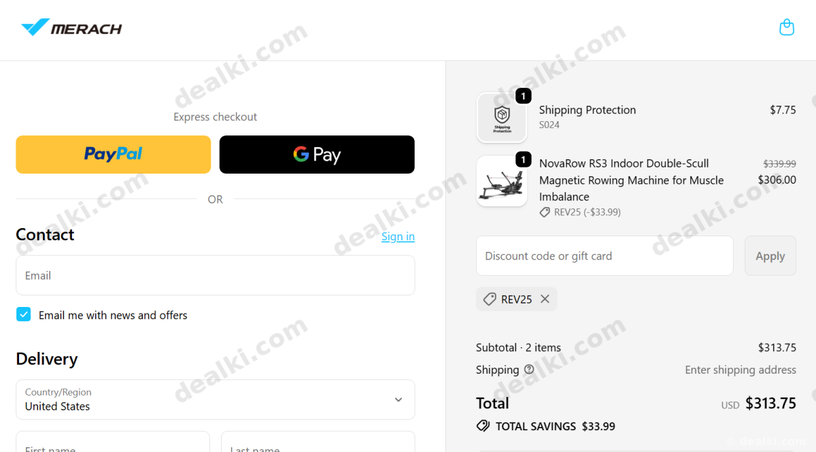Expand the Country/Region dropdown

(x=215, y=400)
